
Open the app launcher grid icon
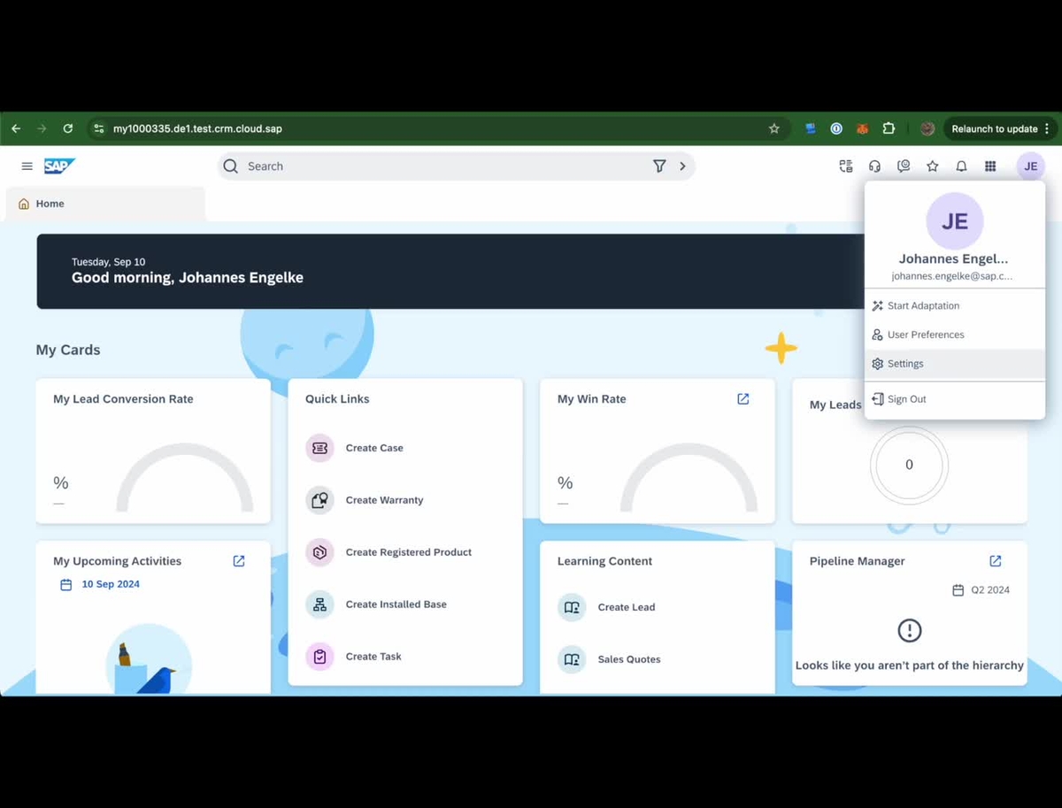coord(990,165)
